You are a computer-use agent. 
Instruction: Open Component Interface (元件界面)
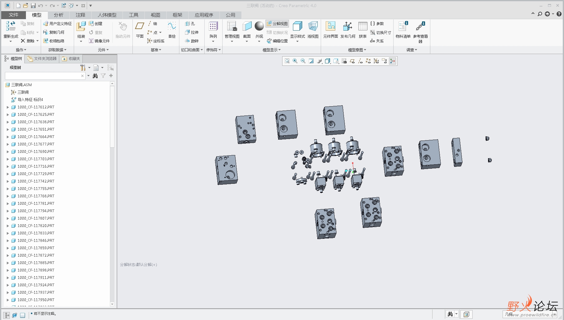point(331,27)
